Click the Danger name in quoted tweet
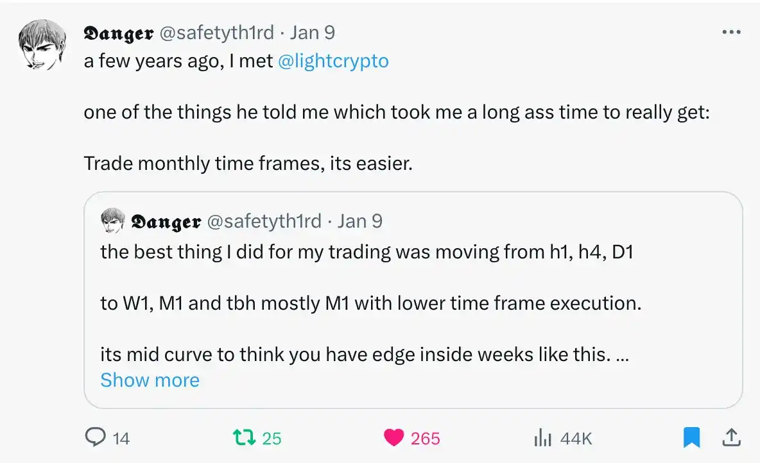Image resolution: width=760 pixels, height=463 pixels. click(166, 221)
